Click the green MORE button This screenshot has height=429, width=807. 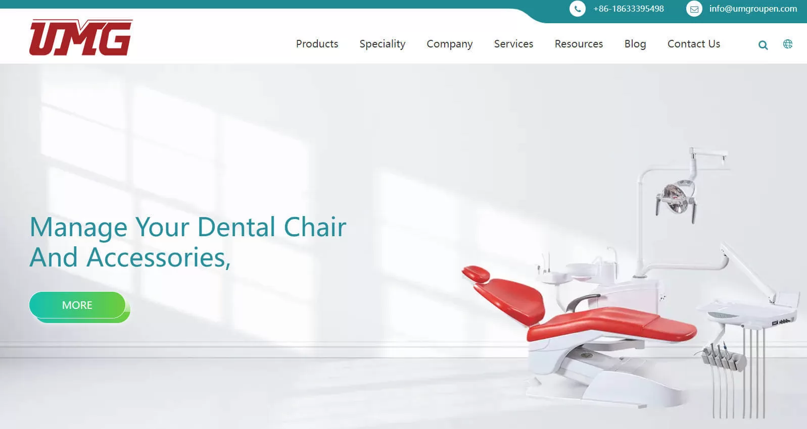[77, 305]
